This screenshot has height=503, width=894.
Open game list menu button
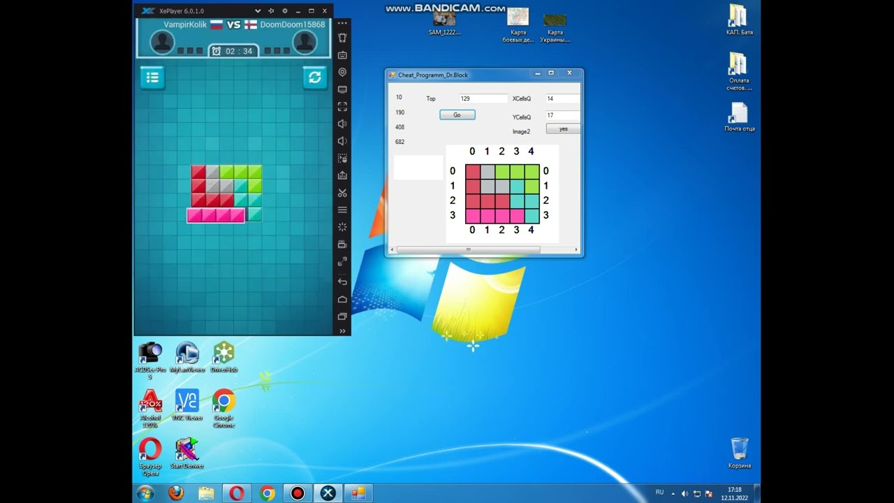coord(152,78)
